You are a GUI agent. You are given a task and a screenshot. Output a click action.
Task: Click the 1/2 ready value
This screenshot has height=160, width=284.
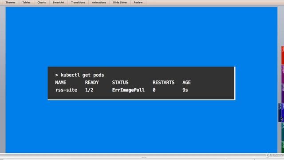pos(89,90)
